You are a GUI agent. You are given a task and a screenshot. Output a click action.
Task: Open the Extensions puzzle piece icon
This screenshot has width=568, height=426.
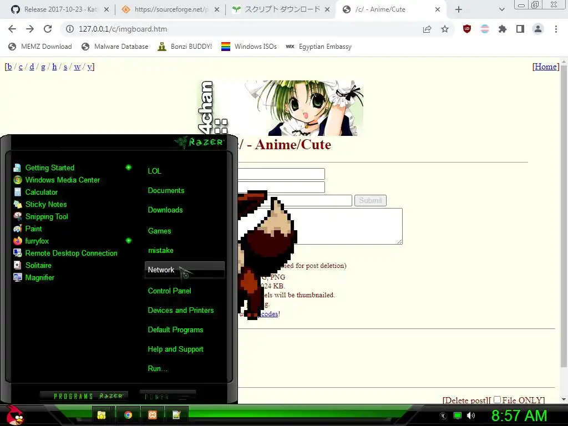503,29
